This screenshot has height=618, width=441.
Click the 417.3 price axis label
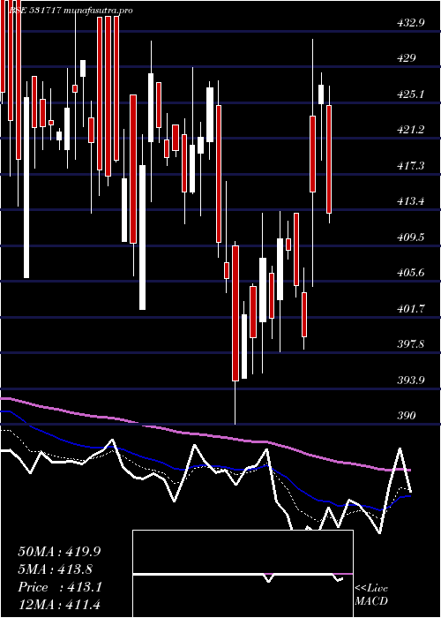(411, 166)
